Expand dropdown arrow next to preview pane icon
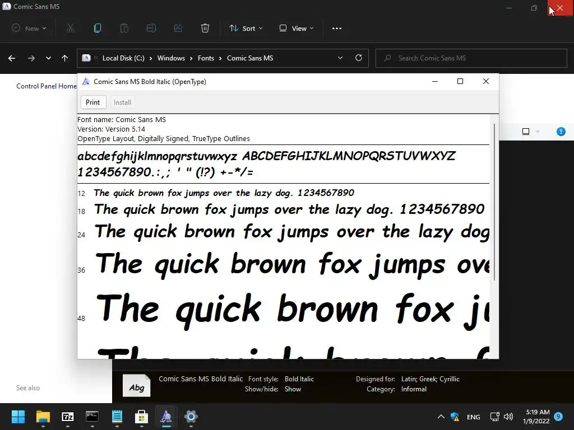The image size is (574, 430). [x=538, y=132]
